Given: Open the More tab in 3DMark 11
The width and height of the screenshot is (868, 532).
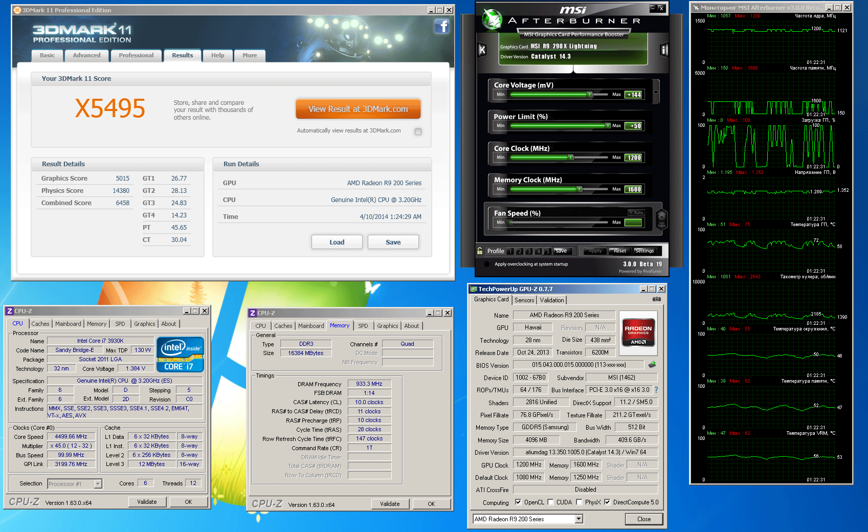Looking at the screenshot, I should point(250,55).
